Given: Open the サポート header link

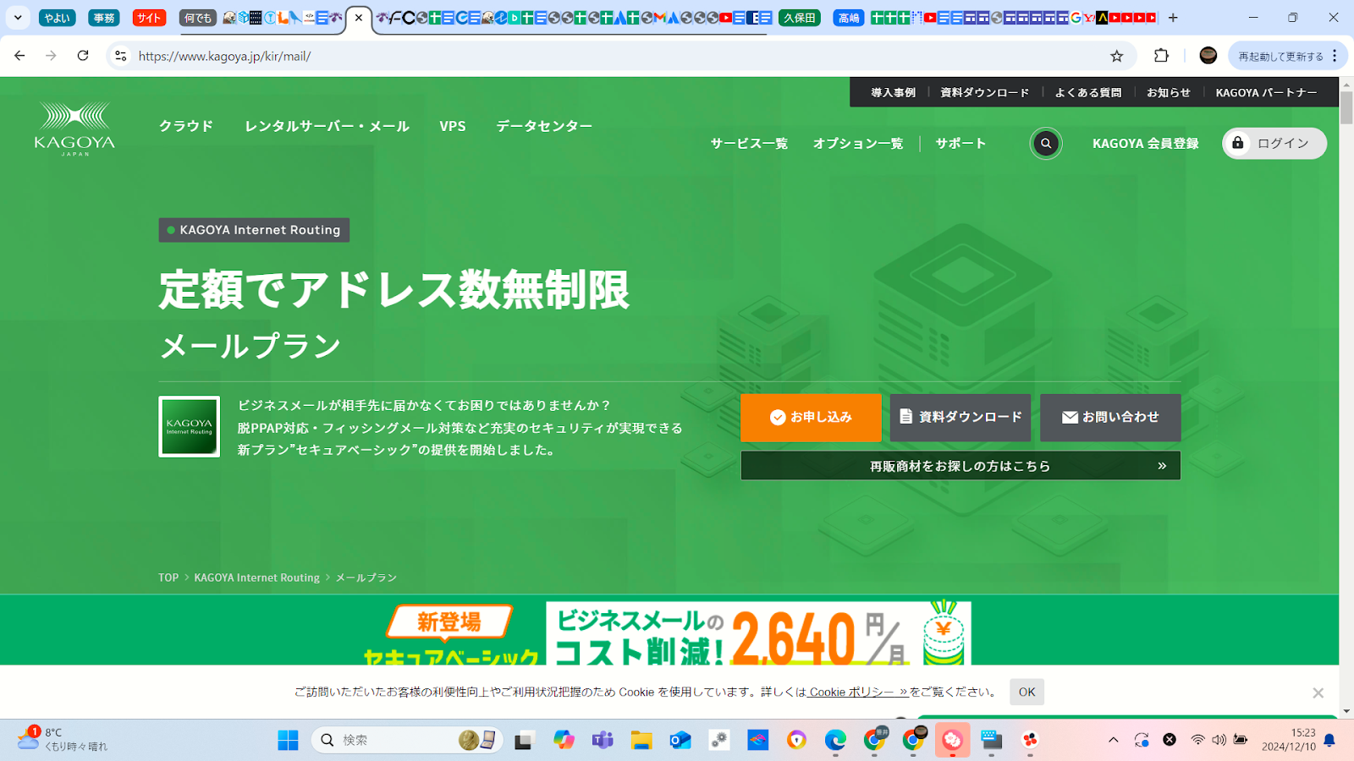Looking at the screenshot, I should pyautogui.click(x=960, y=144).
